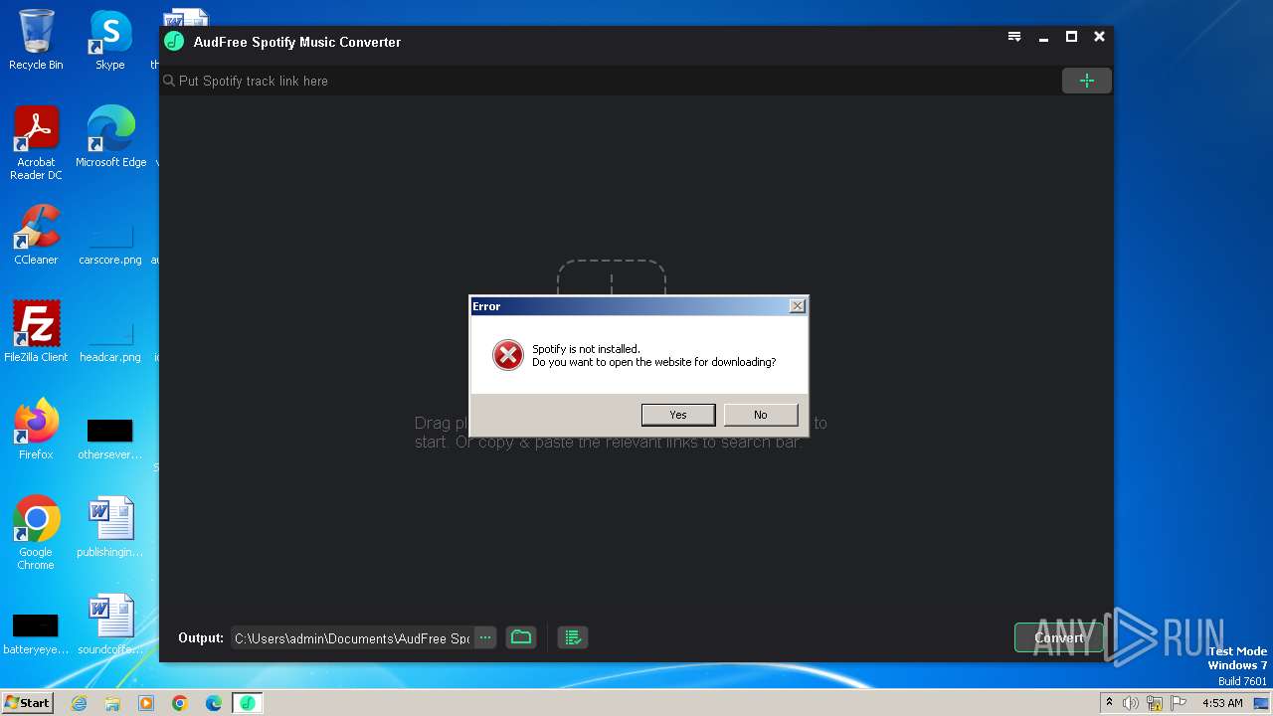Click the Convert button
Image resolution: width=1273 pixels, height=716 pixels.
click(x=1059, y=637)
